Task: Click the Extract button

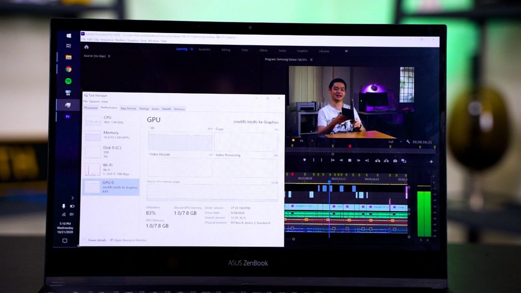Action: (386, 161)
